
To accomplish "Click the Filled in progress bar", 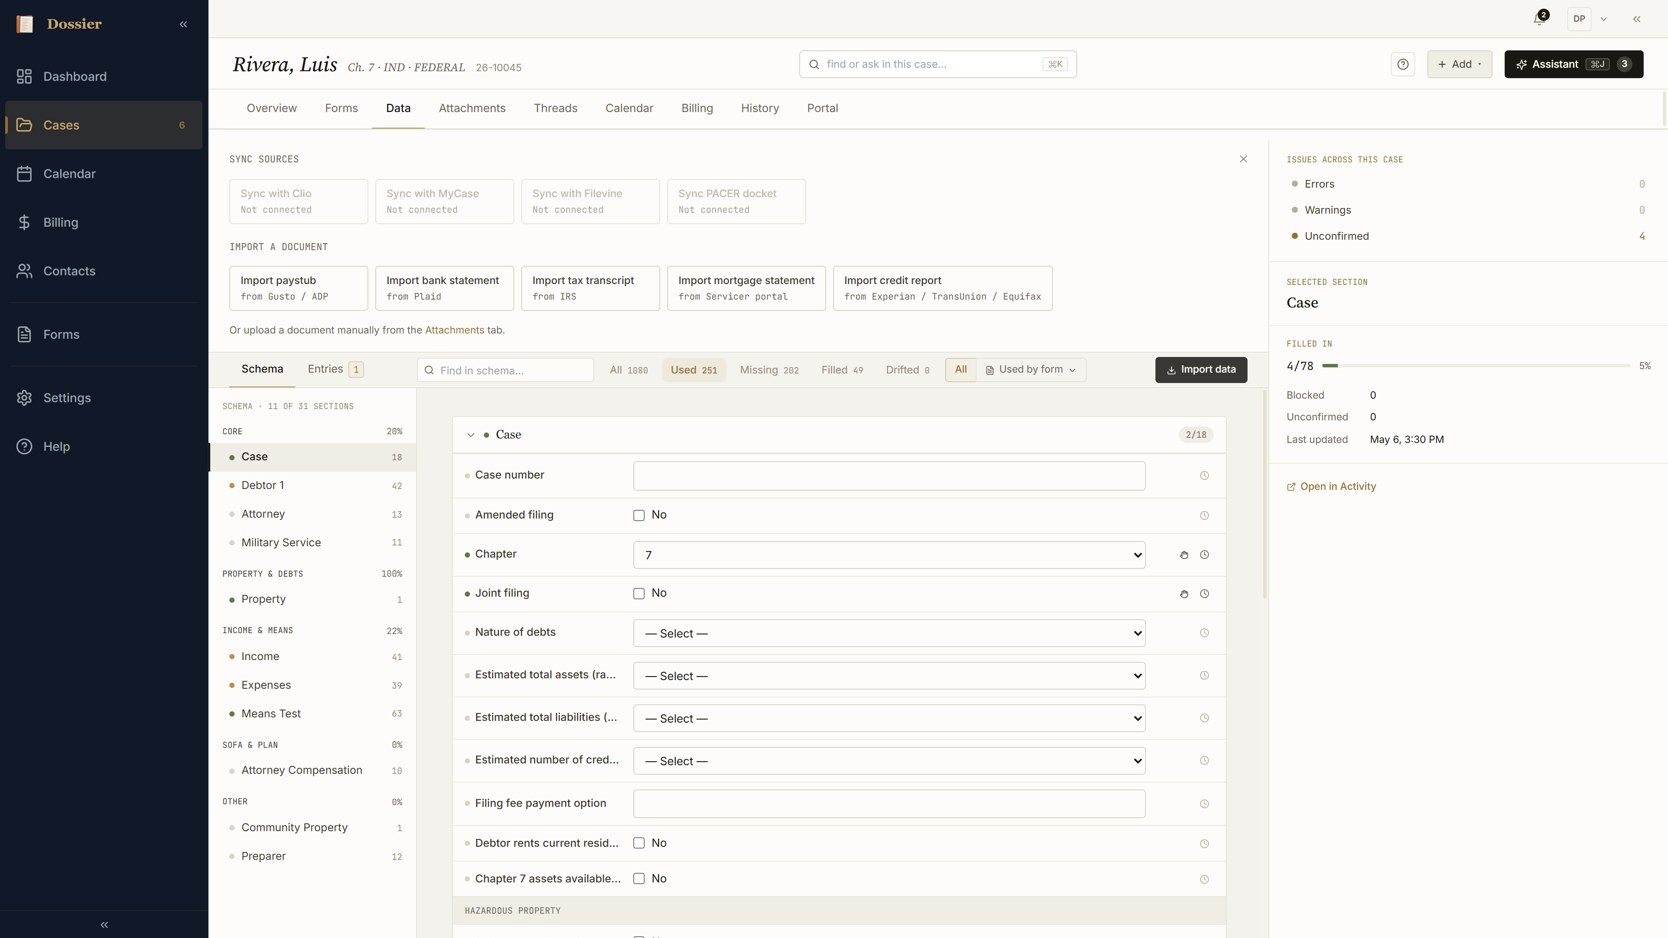I will (x=1476, y=366).
